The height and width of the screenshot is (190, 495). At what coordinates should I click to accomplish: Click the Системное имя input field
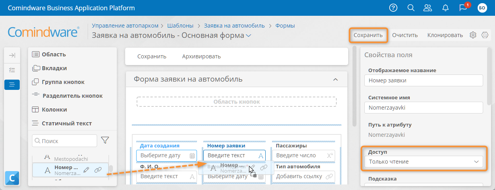(424, 107)
